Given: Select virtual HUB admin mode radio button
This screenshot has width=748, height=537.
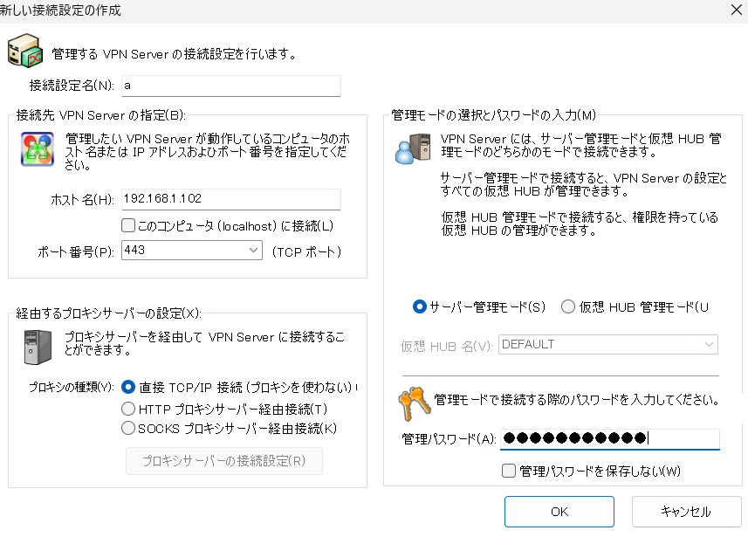Looking at the screenshot, I should [x=567, y=306].
